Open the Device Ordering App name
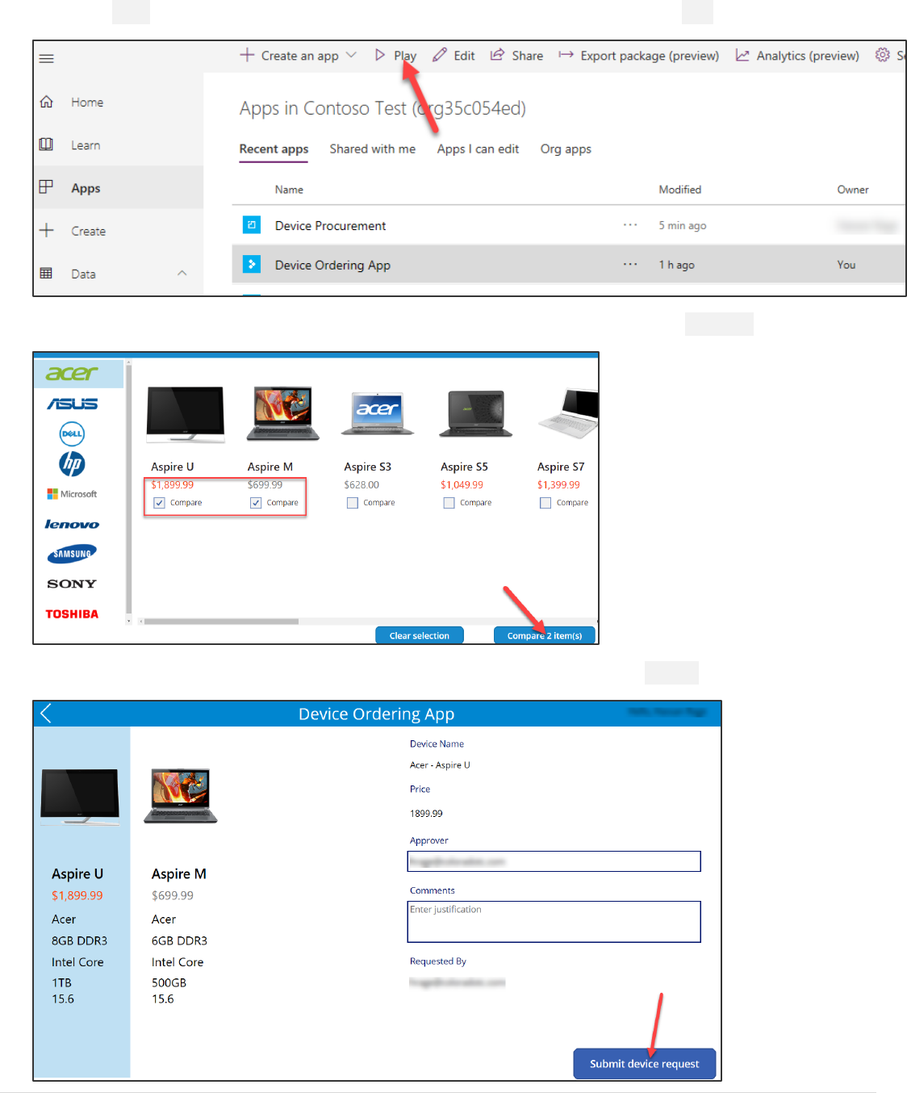The image size is (907, 1093). click(x=332, y=265)
